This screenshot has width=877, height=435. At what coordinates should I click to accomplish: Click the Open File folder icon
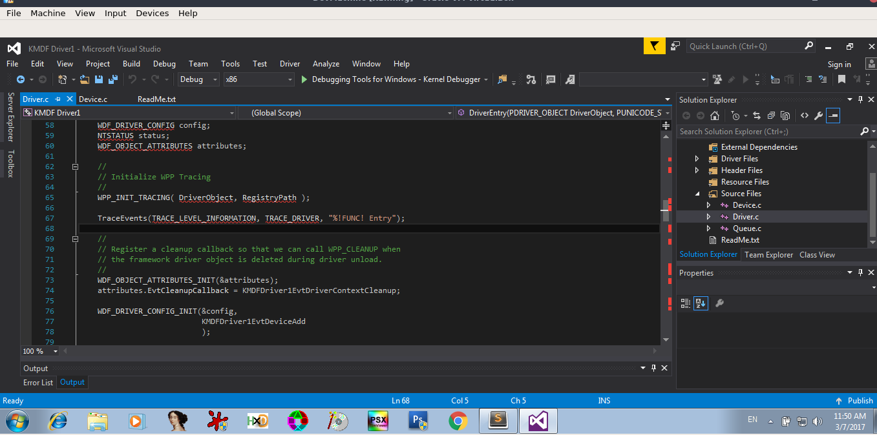pos(85,79)
